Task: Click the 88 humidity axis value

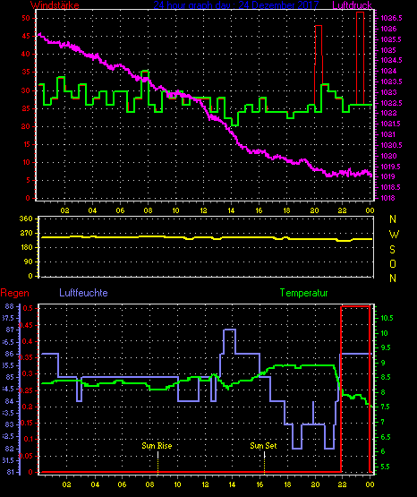Action: (10, 306)
